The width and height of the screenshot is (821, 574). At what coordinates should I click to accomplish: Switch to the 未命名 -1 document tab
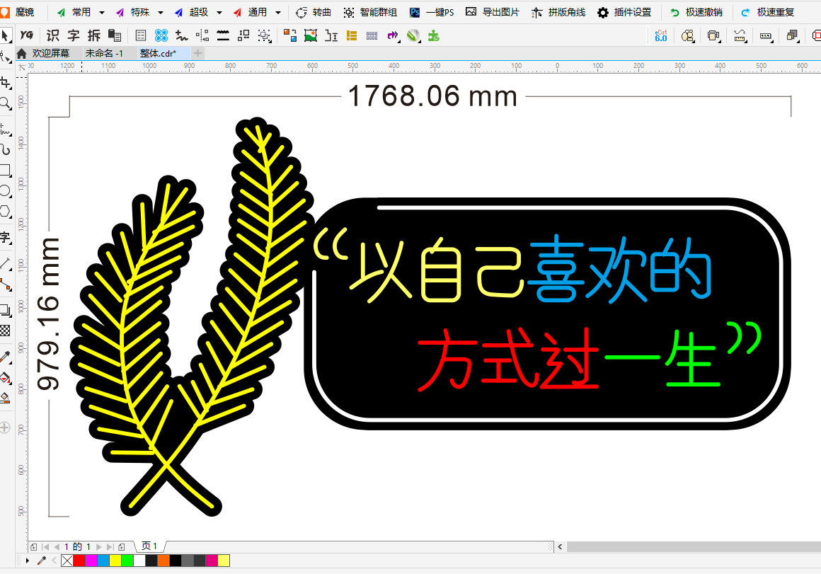[x=104, y=53]
